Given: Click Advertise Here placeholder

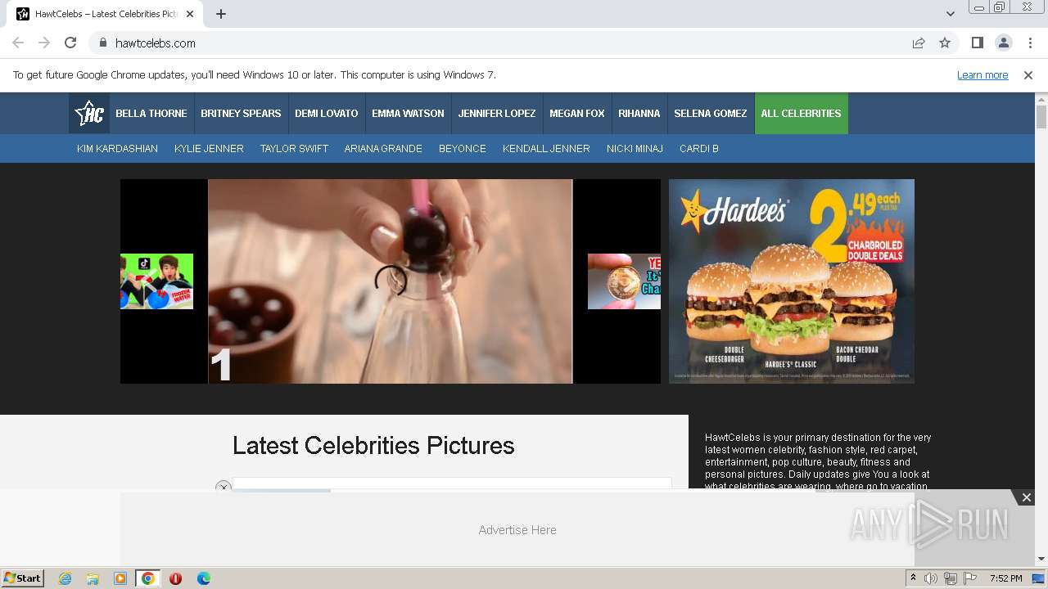Looking at the screenshot, I should point(517,530).
